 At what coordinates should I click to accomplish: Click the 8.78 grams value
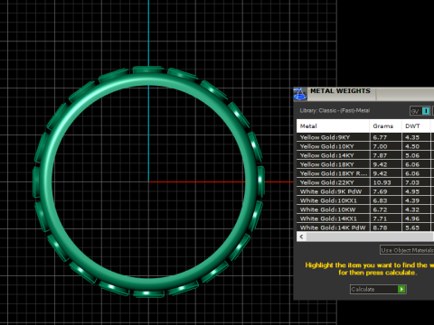pyautogui.click(x=380, y=227)
